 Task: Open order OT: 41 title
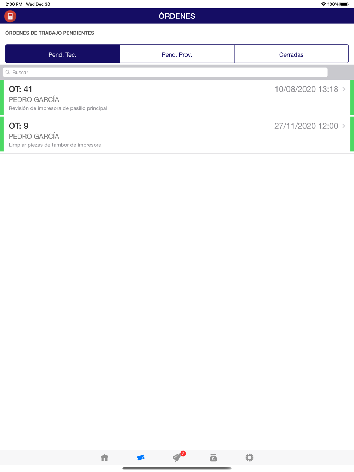21,89
